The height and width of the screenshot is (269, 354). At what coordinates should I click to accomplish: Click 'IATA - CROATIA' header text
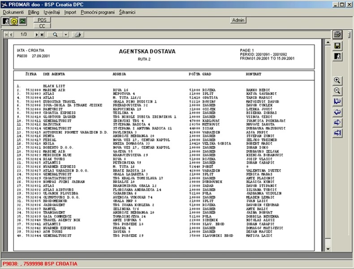pos(30,50)
